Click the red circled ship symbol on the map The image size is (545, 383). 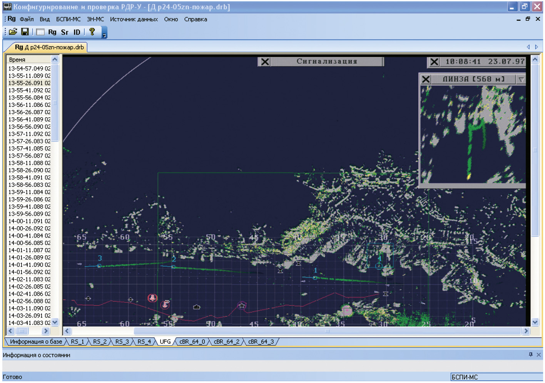152,298
